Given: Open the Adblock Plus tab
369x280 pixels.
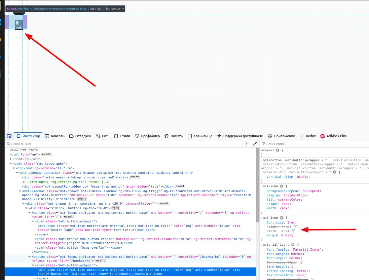Looking at the screenshot, I should [333, 136].
